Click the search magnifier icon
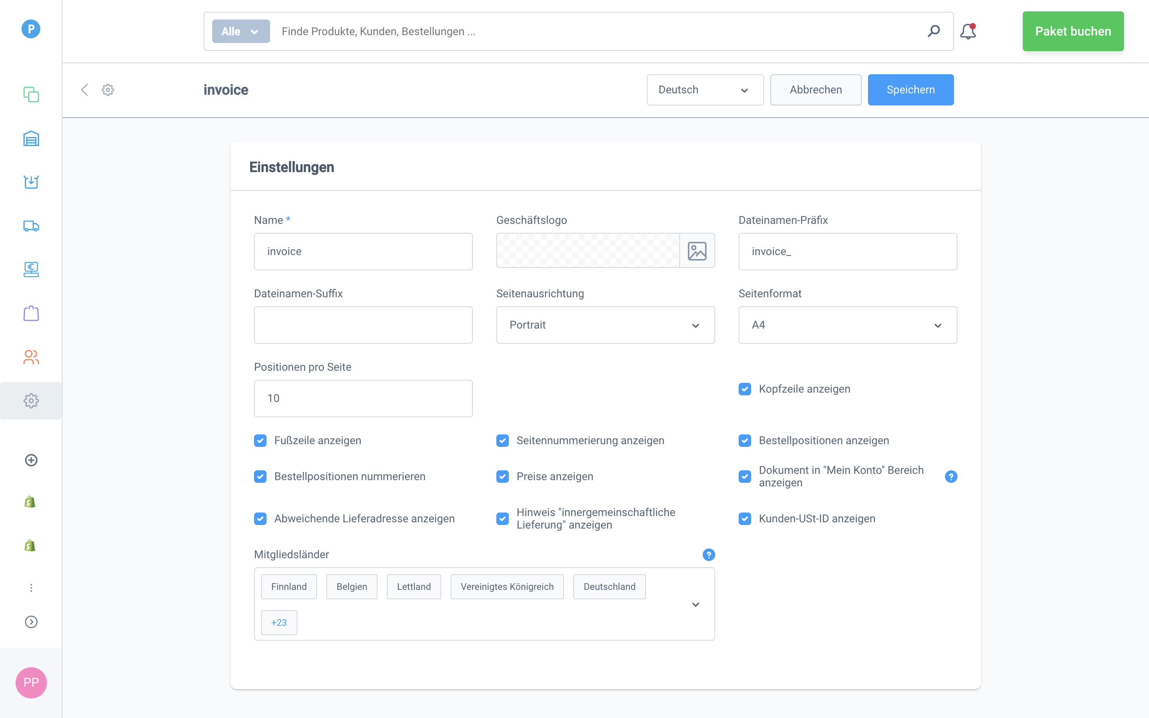Screen dimensions: 1149x718 click(933, 31)
